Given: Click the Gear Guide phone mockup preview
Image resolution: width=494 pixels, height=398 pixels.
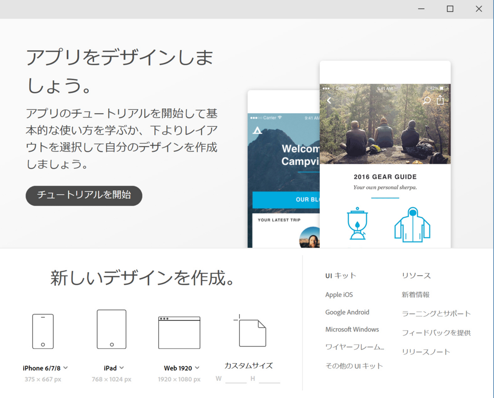Looking at the screenshot, I should [x=385, y=154].
